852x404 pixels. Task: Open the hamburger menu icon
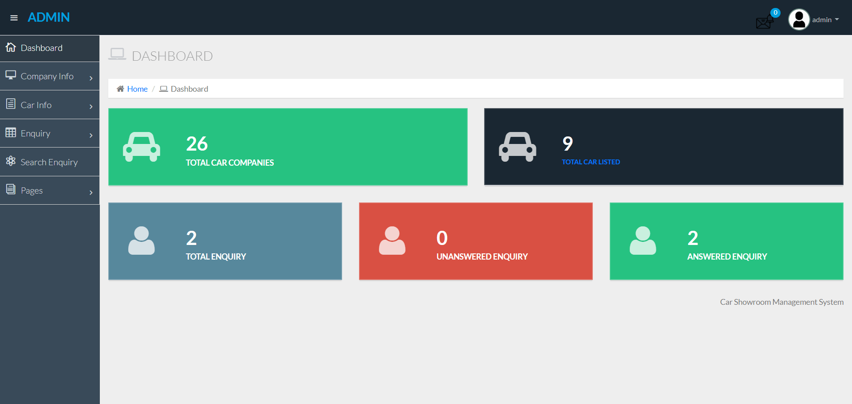(x=14, y=18)
